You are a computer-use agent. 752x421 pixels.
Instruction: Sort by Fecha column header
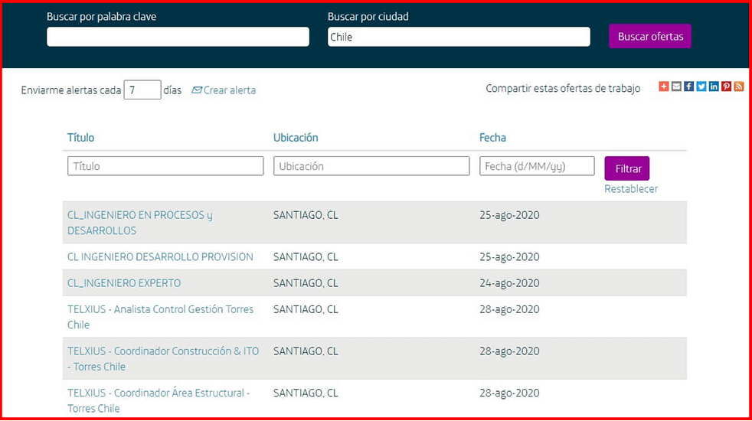pyautogui.click(x=492, y=138)
